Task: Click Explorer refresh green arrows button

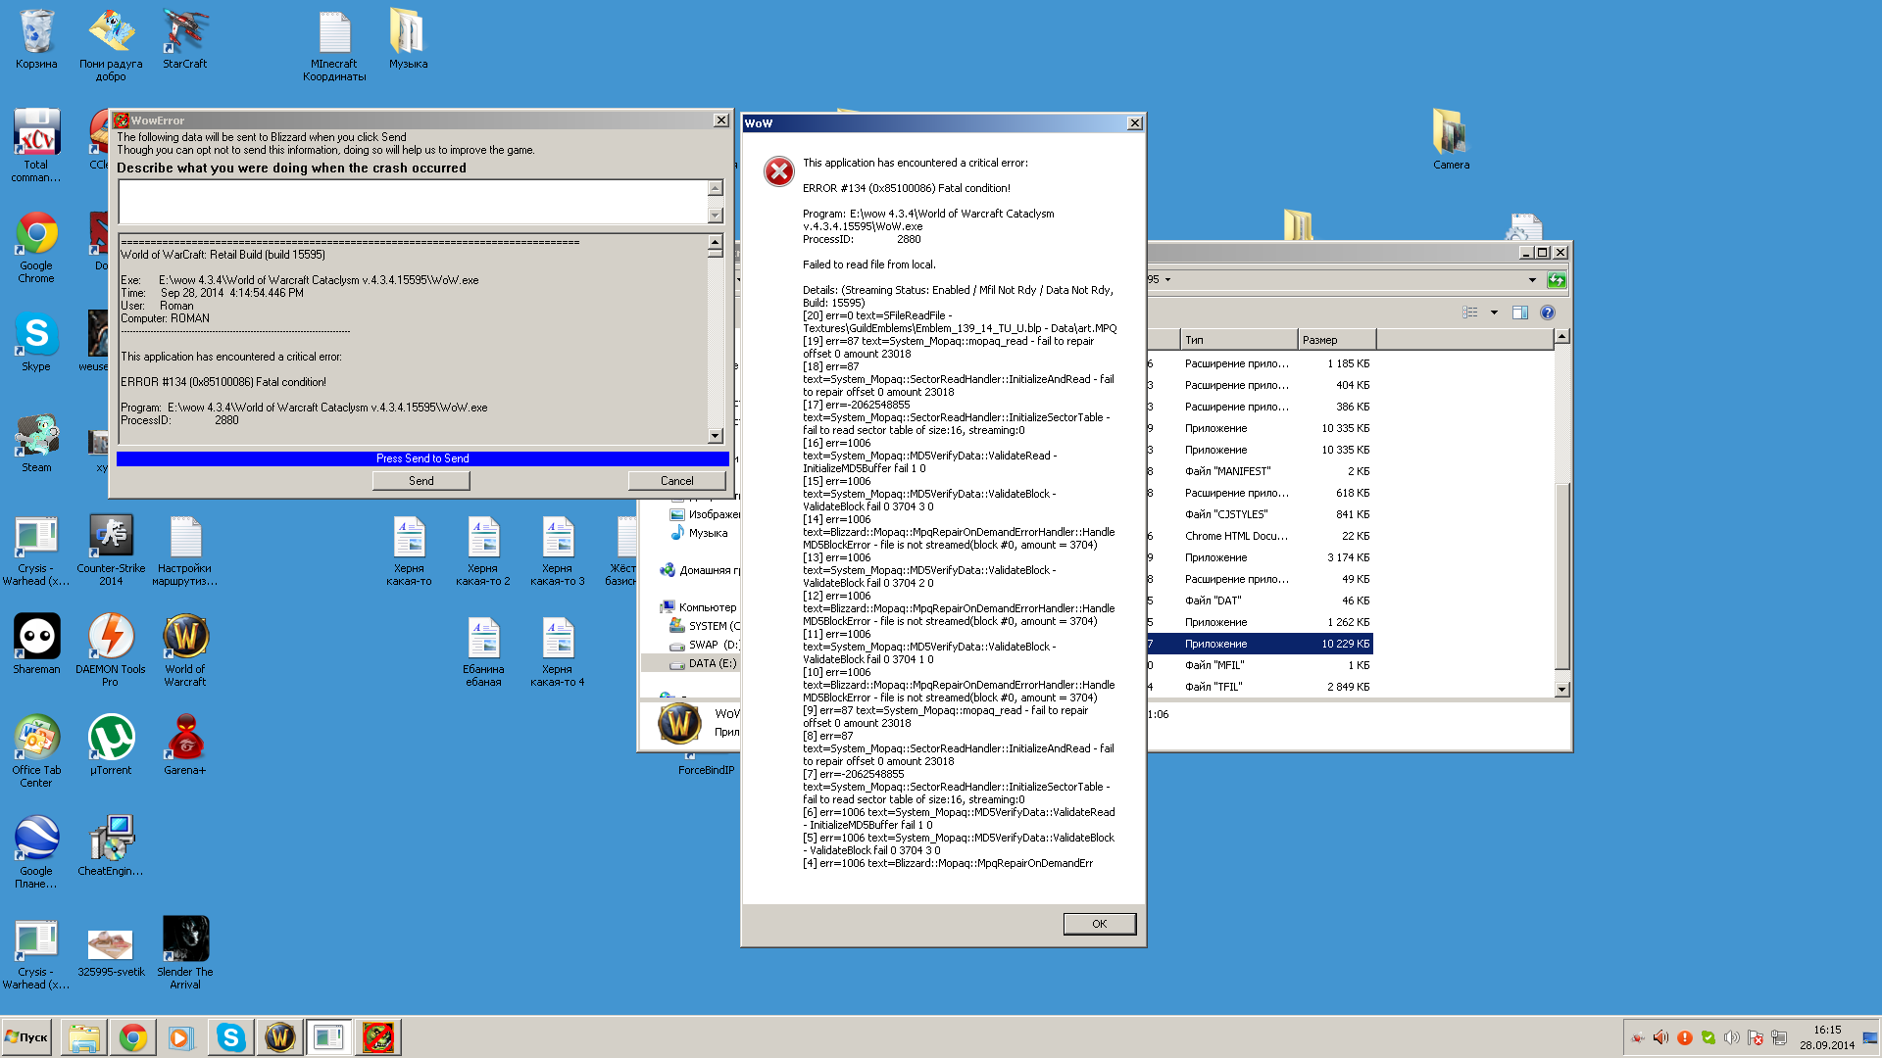Action: coord(1557,280)
